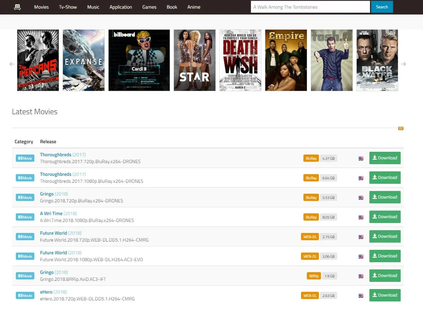
Task: Click the search input field in the navbar
Action: pyautogui.click(x=309, y=7)
